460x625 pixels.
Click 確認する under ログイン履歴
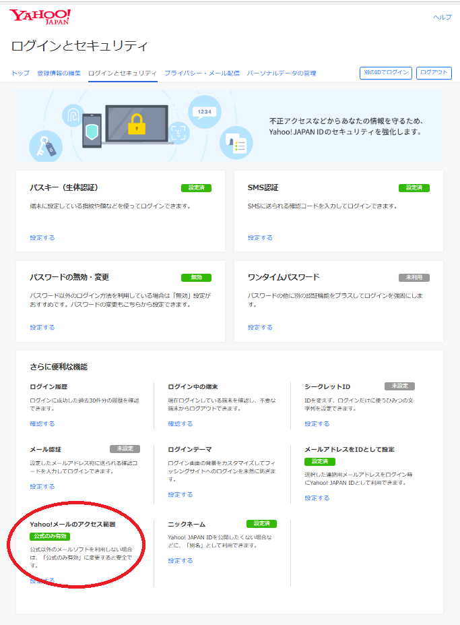42,423
